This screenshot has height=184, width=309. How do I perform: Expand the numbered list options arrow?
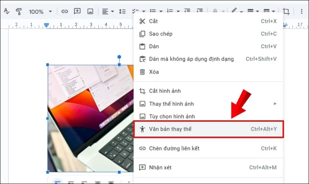(x=178, y=11)
